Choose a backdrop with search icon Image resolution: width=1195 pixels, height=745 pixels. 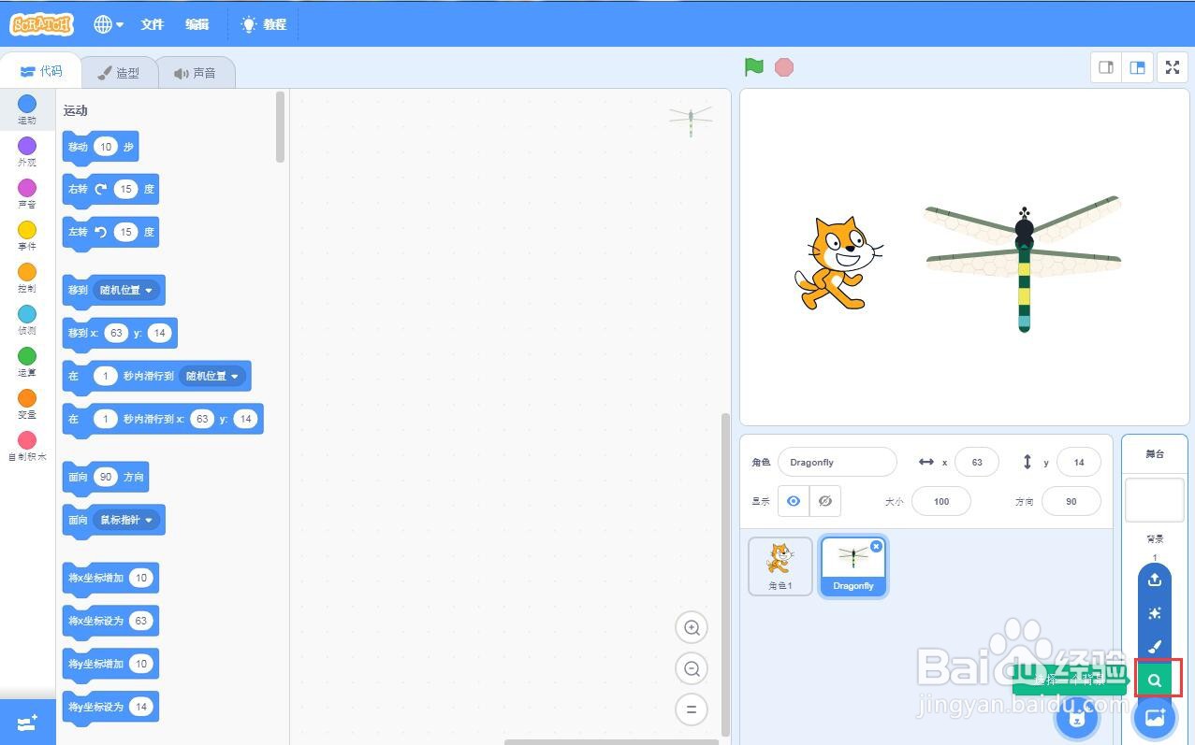1155,681
